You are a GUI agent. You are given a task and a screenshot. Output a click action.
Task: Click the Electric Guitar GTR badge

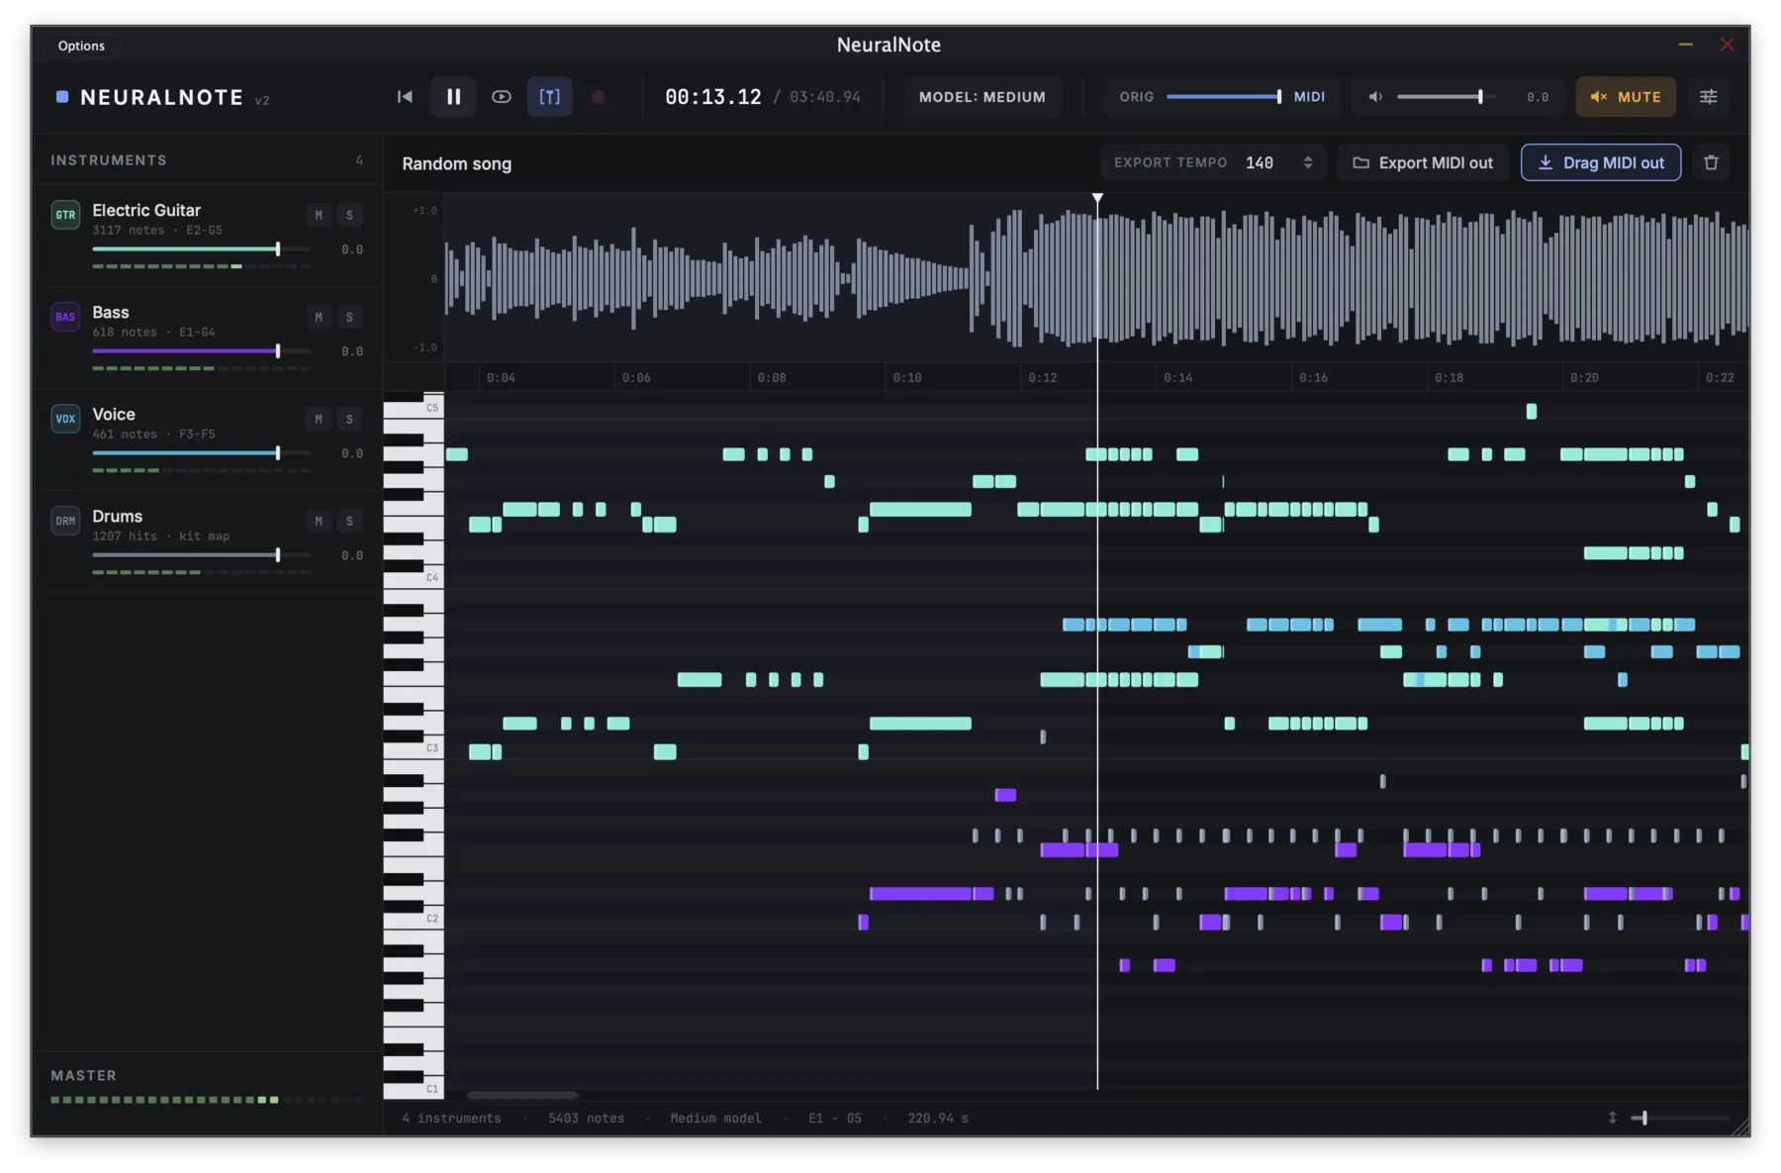(x=65, y=215)
